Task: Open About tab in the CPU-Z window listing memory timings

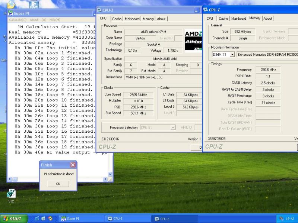Action: click(267, 18)
